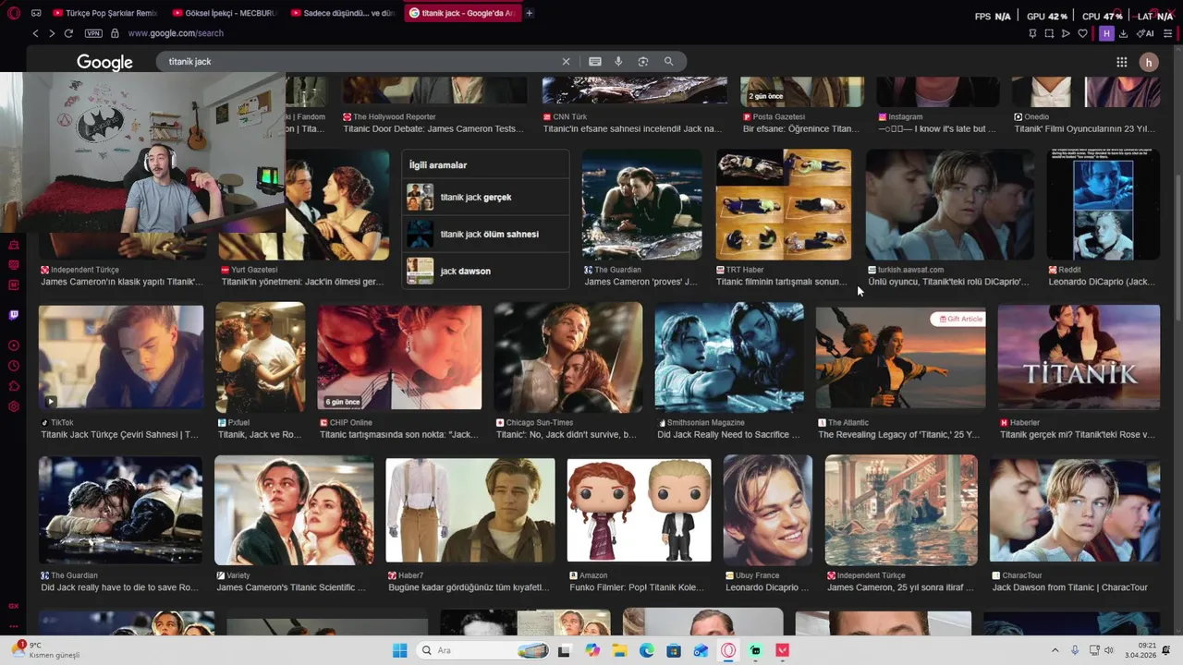Click the Gift Article badge
This screenshot has width=1183, height=665.
click(959, 319)
